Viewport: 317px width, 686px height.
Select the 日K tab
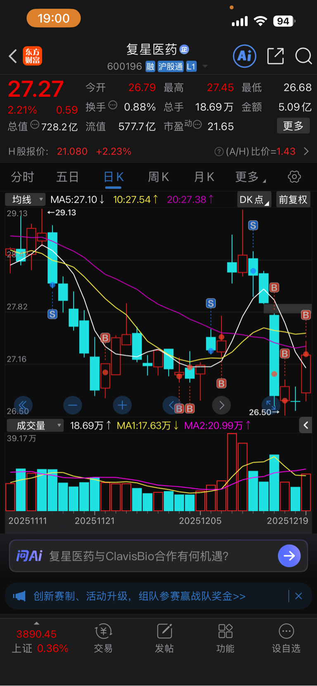(x=114, y=177)
